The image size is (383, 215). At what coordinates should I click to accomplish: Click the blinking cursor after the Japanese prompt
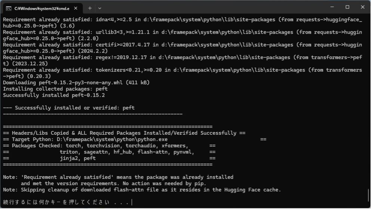[132, 202]
